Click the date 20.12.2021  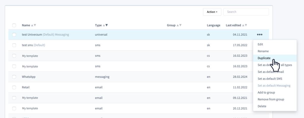[240, 108]
